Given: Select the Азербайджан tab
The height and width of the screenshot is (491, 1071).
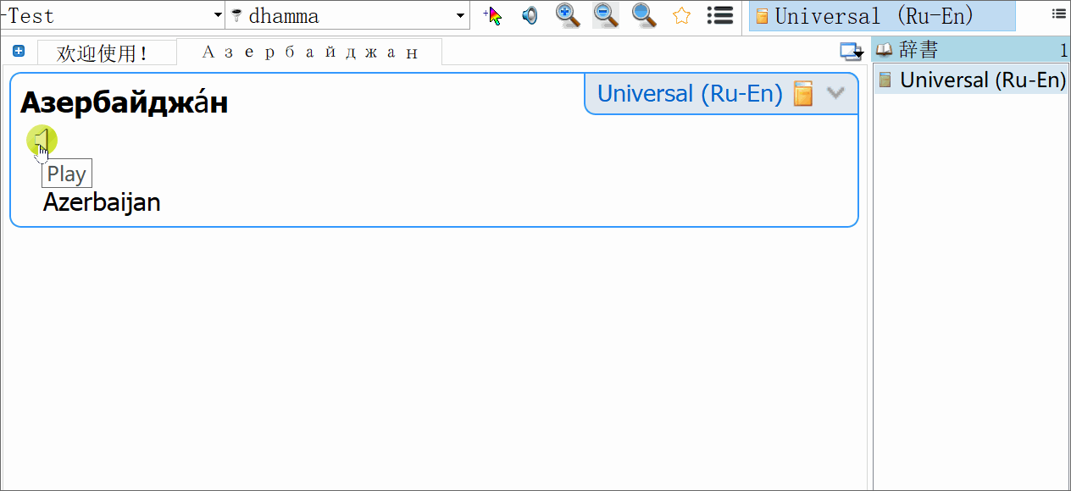Looking at the screenshot, I should 309,52.
